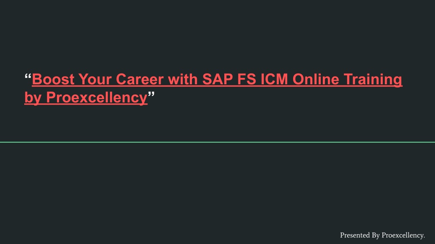Click the word "Your" in the headline link
This screenshot has width=435, height=244.
[95, 79]
